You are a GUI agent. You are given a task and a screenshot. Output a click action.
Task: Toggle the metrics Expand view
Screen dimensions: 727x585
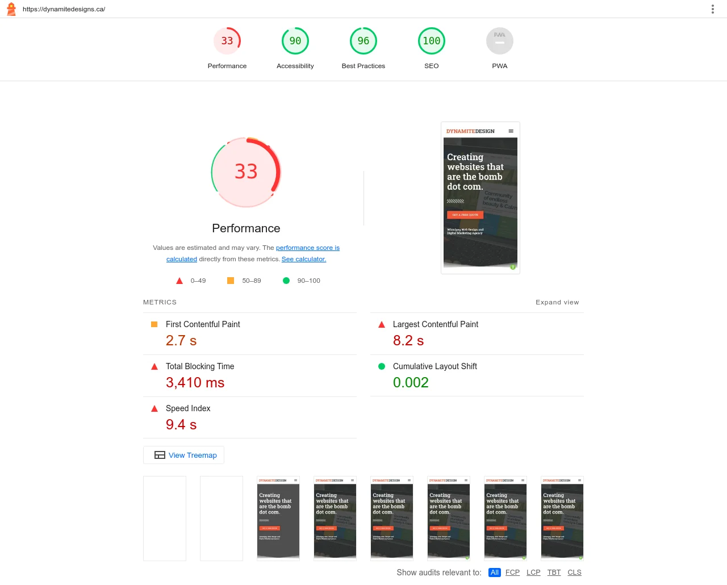coord(557,302)
